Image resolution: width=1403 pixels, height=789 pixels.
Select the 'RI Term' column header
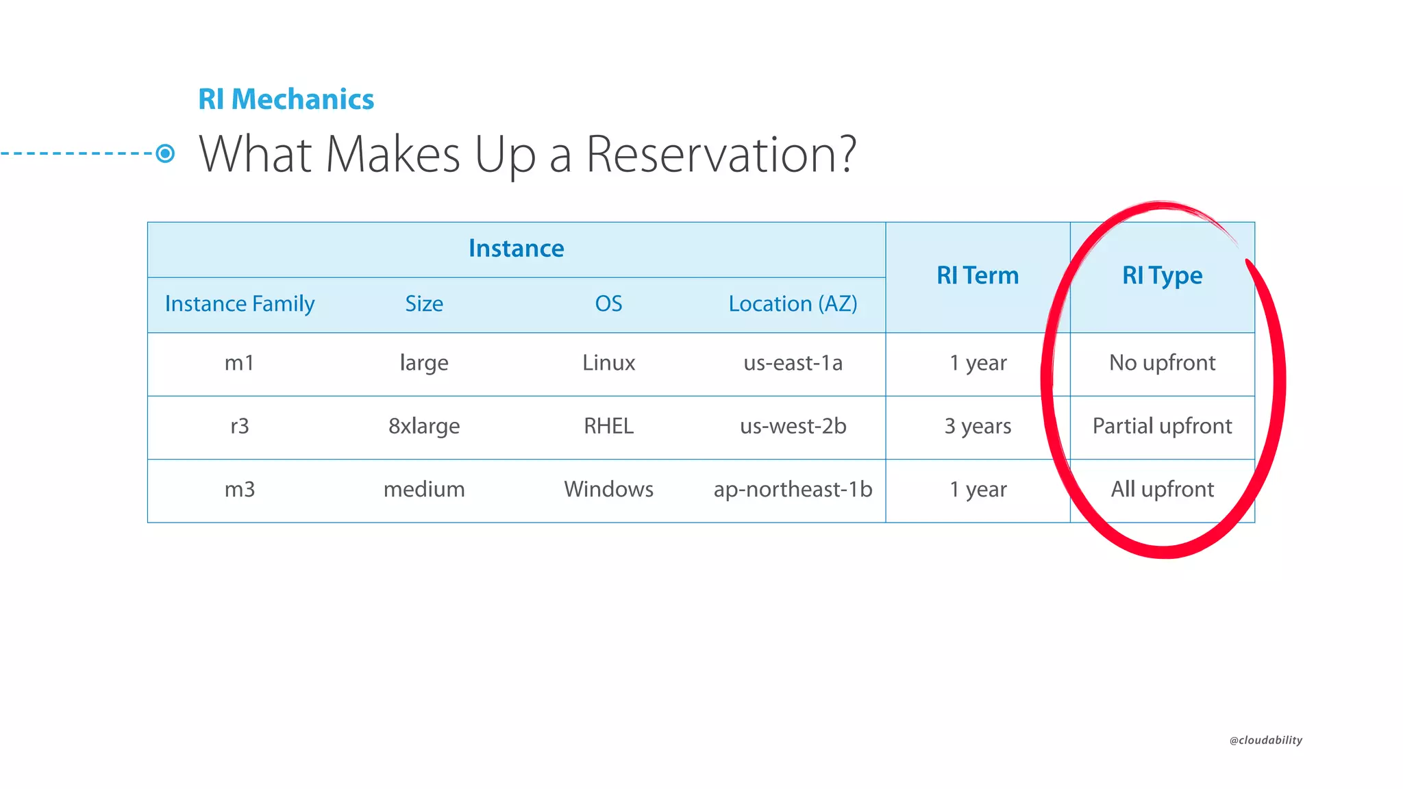[x=978, y=275]
